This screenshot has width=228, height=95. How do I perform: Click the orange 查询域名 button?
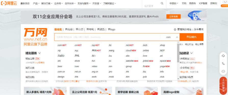tap(192, 37)
